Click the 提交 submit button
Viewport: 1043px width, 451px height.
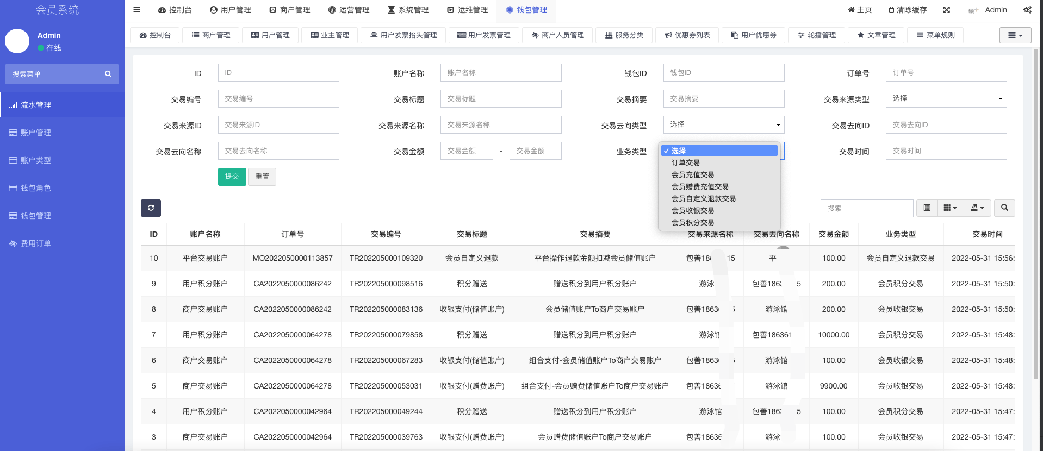(232, 177)
